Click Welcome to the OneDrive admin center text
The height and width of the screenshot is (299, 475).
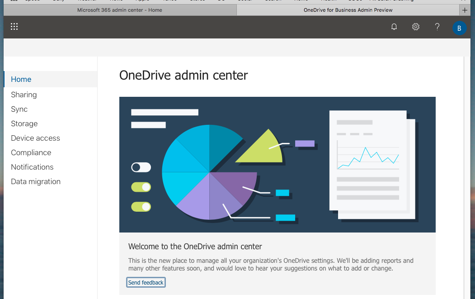tap(195, 246)
